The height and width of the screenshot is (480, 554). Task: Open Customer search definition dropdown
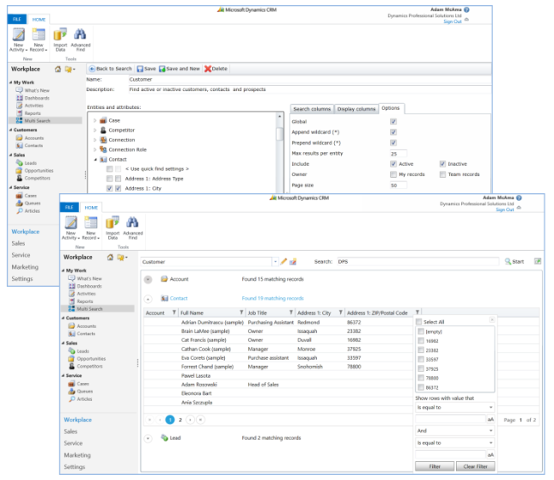pos(275,261)
